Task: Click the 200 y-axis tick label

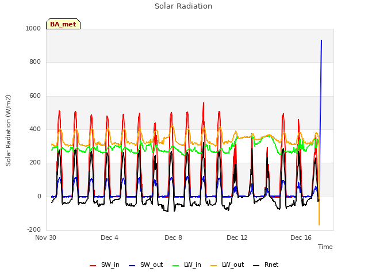Action: pyautogui.click(x=35, y=162)
